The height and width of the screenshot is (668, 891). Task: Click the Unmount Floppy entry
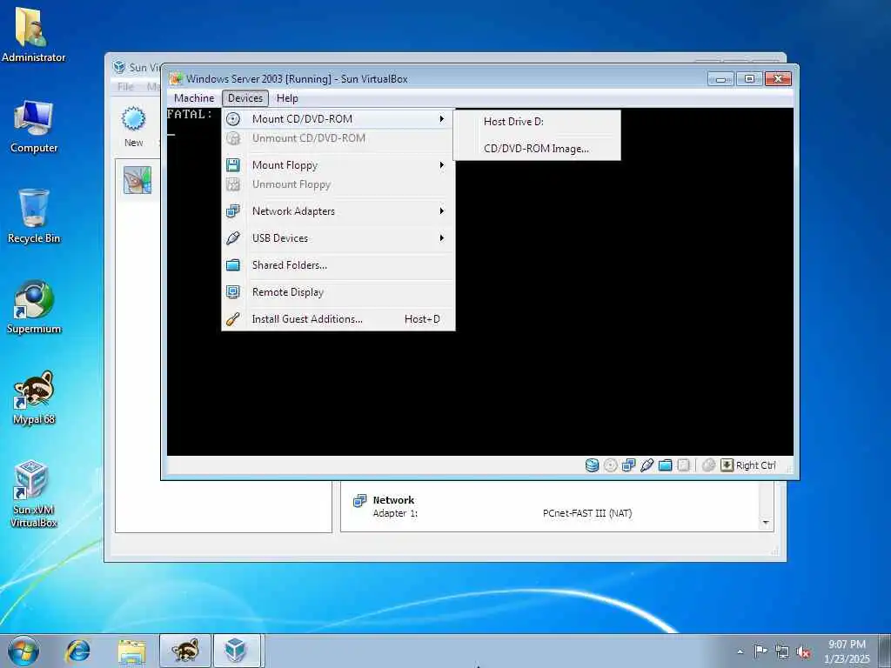coord(338,184)
